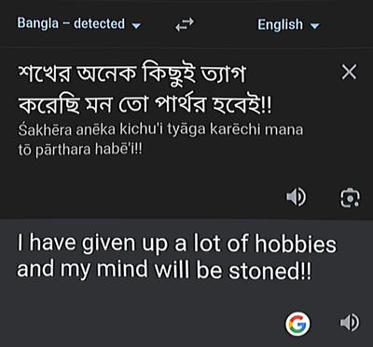Viewport: 373px width, 347px height.
Task: Tap the Google G logo icon
Action: pyautogui.click(x=297, y=324)
